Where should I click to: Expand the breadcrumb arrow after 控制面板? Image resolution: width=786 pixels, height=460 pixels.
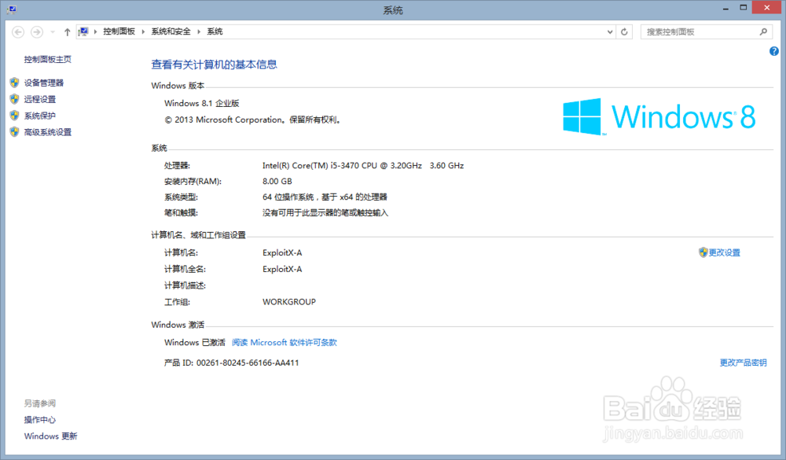tap(143, 31)
